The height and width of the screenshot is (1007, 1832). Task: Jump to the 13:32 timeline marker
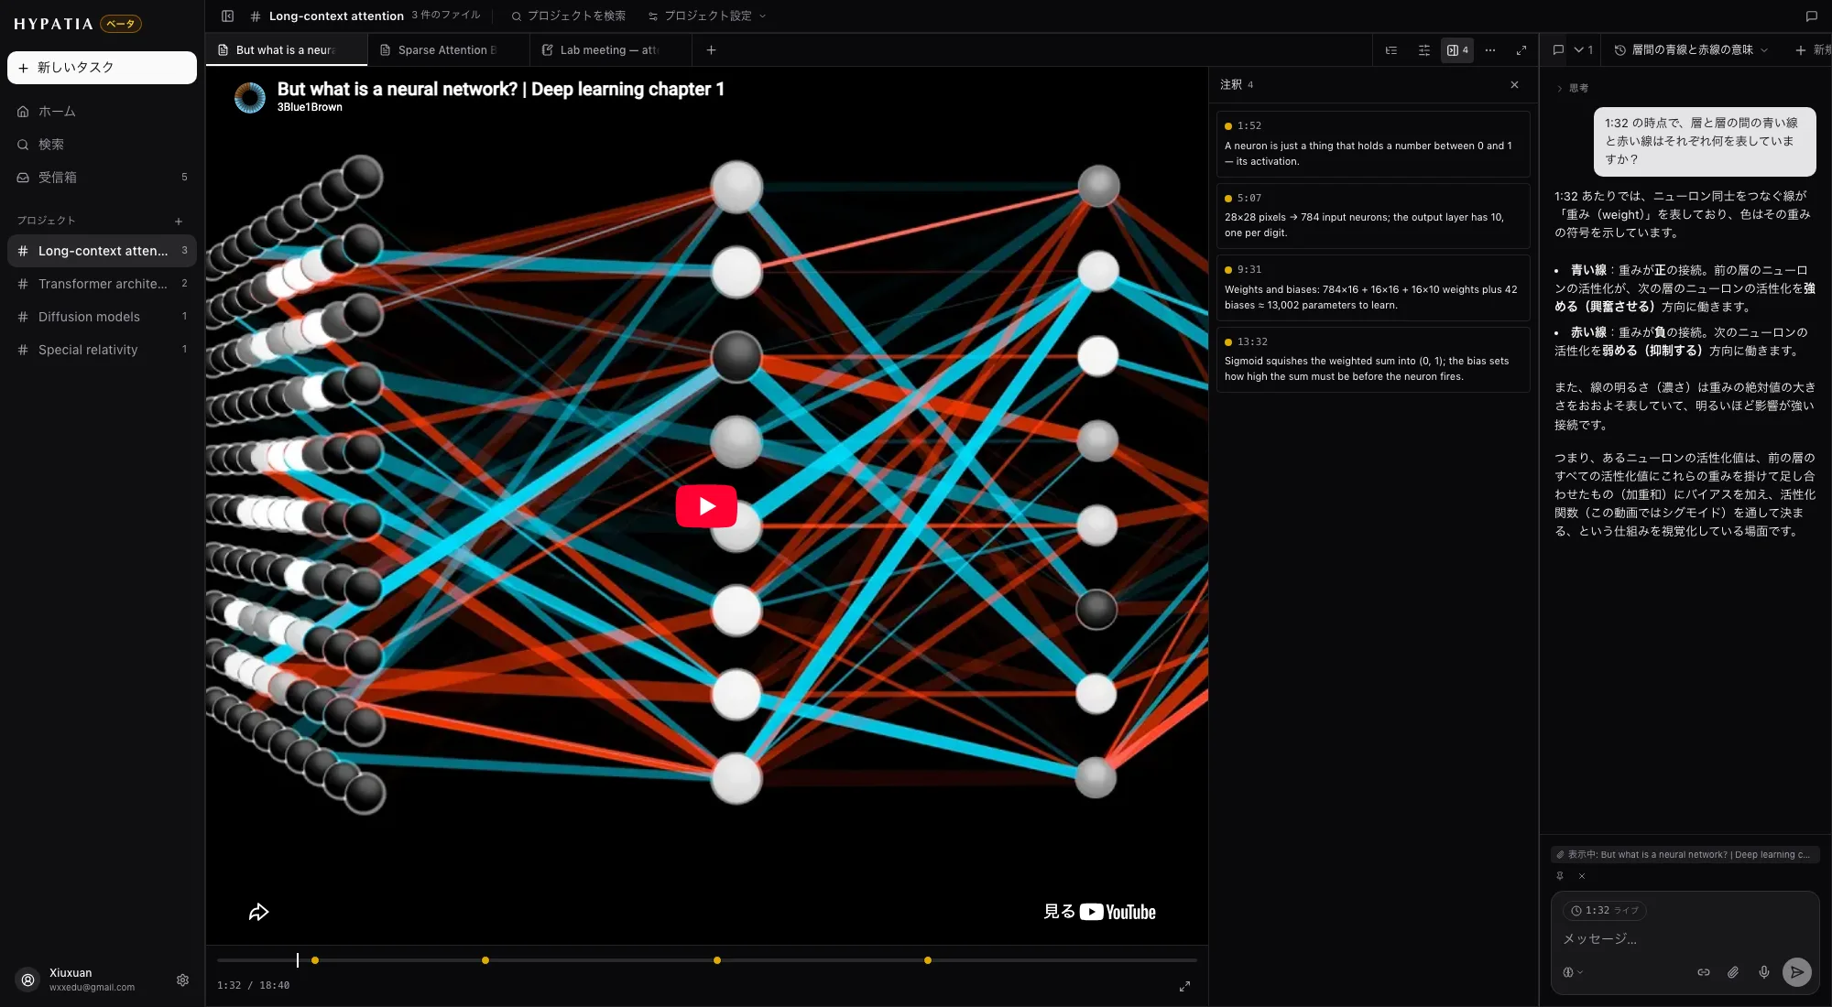(928, 960)
